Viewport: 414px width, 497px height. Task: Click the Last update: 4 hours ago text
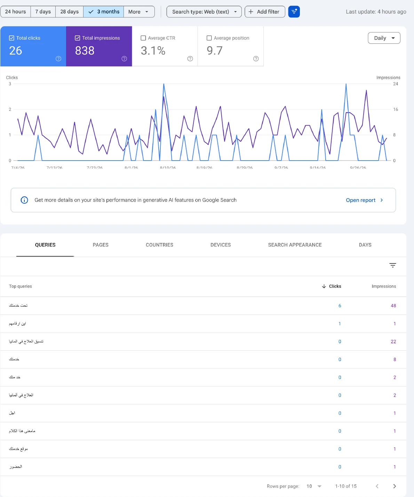pyautogui.click(x=376, y=12)
